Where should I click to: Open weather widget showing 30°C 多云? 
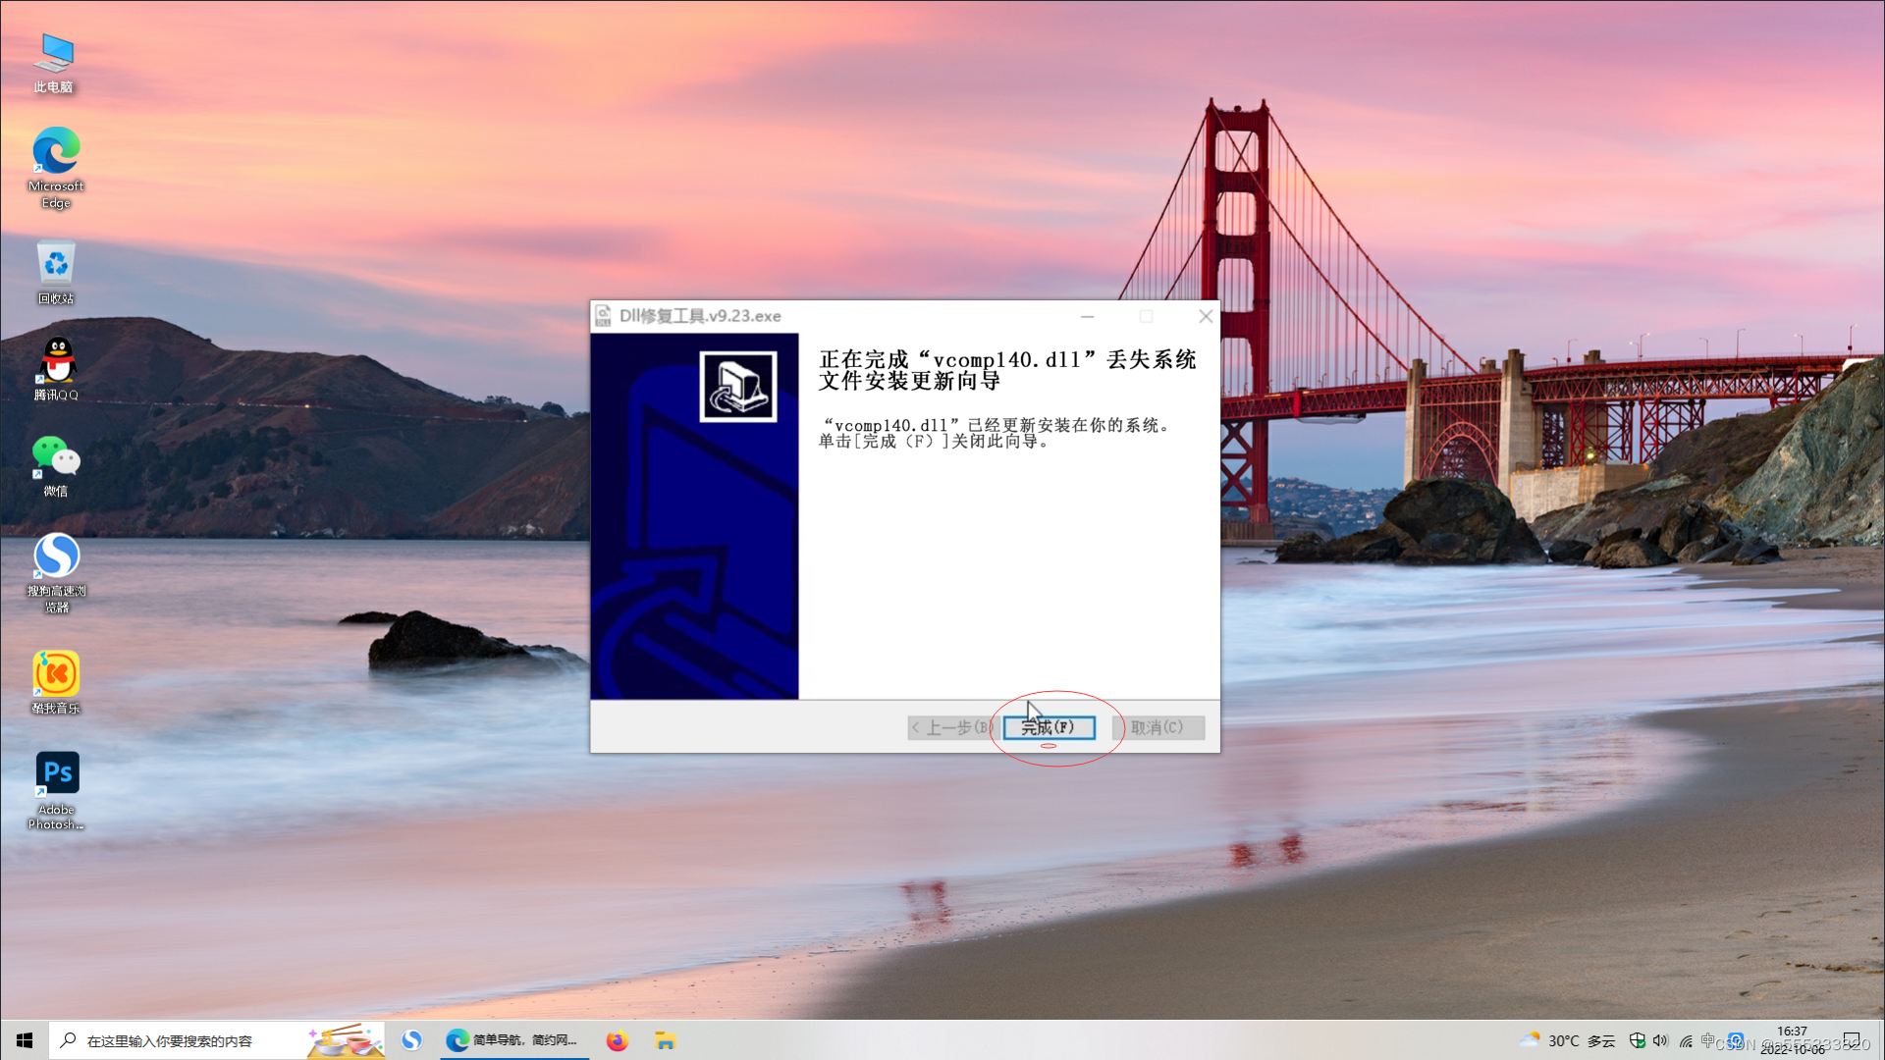(x=1568, y=1040)
